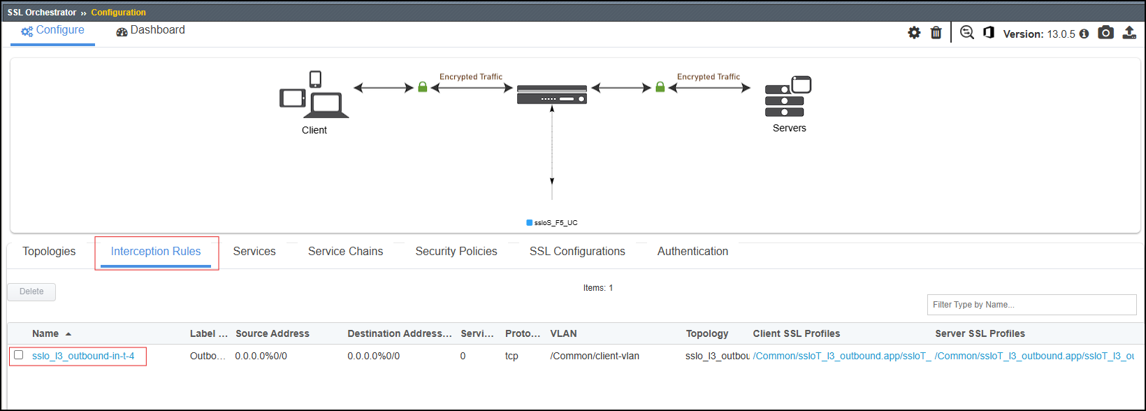Click the trash delete icon in toolbar
This screenshot has height=411, width=1146.
(936, 33)
